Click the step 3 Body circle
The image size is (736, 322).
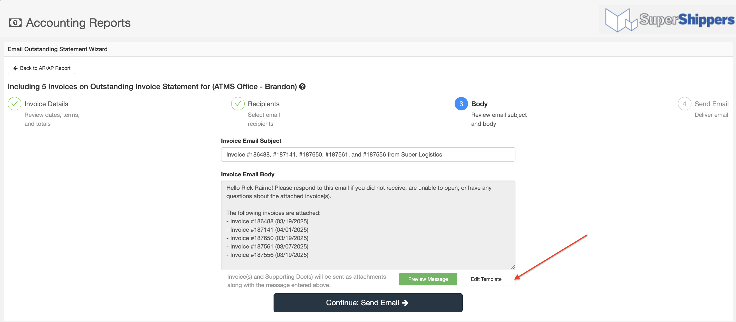point(461,104)
